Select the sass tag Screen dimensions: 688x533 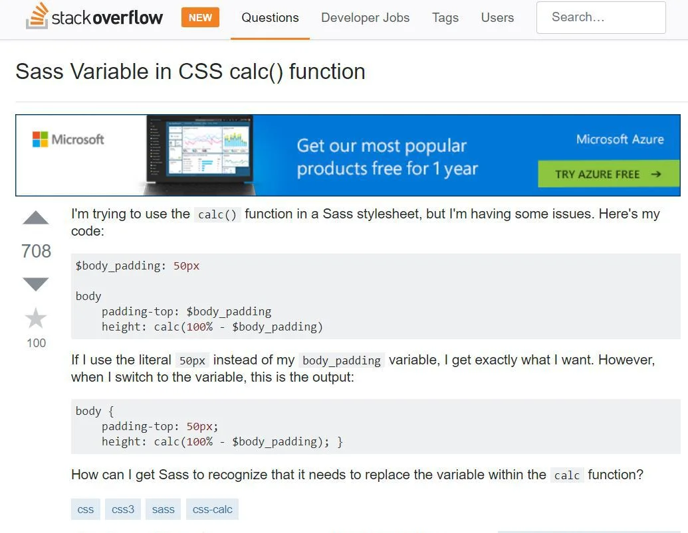point(164,509)
